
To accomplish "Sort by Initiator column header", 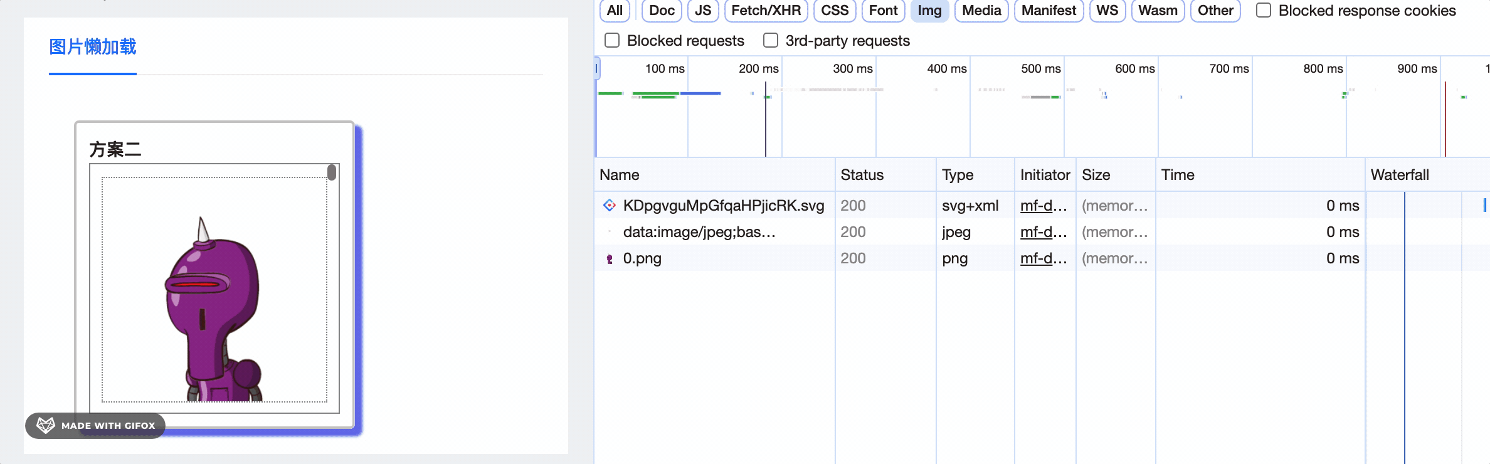I will (1045, 175).
